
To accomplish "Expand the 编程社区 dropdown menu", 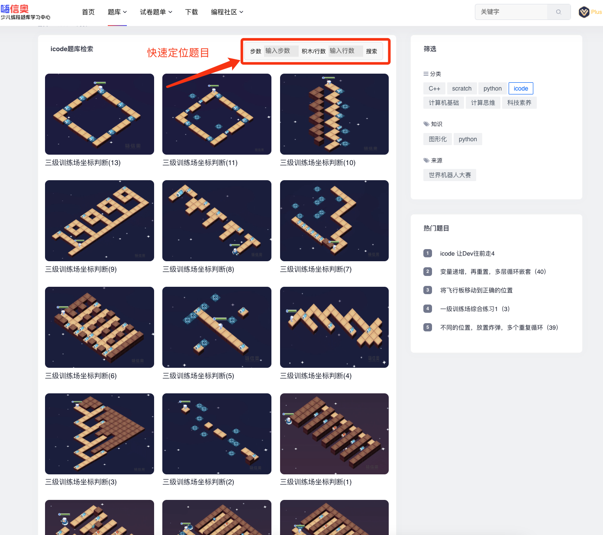I will 227,12.
